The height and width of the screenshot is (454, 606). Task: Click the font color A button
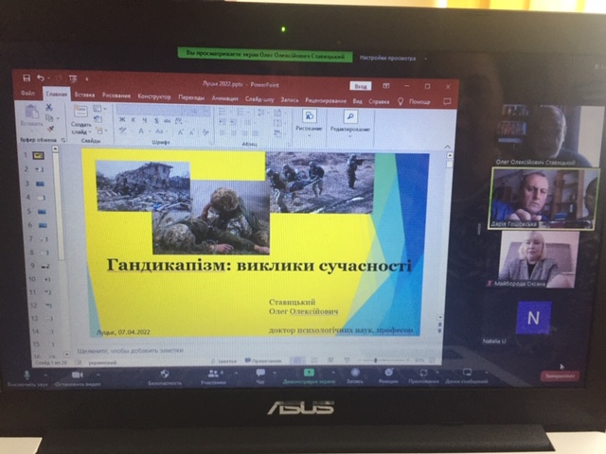pos(141,131)
